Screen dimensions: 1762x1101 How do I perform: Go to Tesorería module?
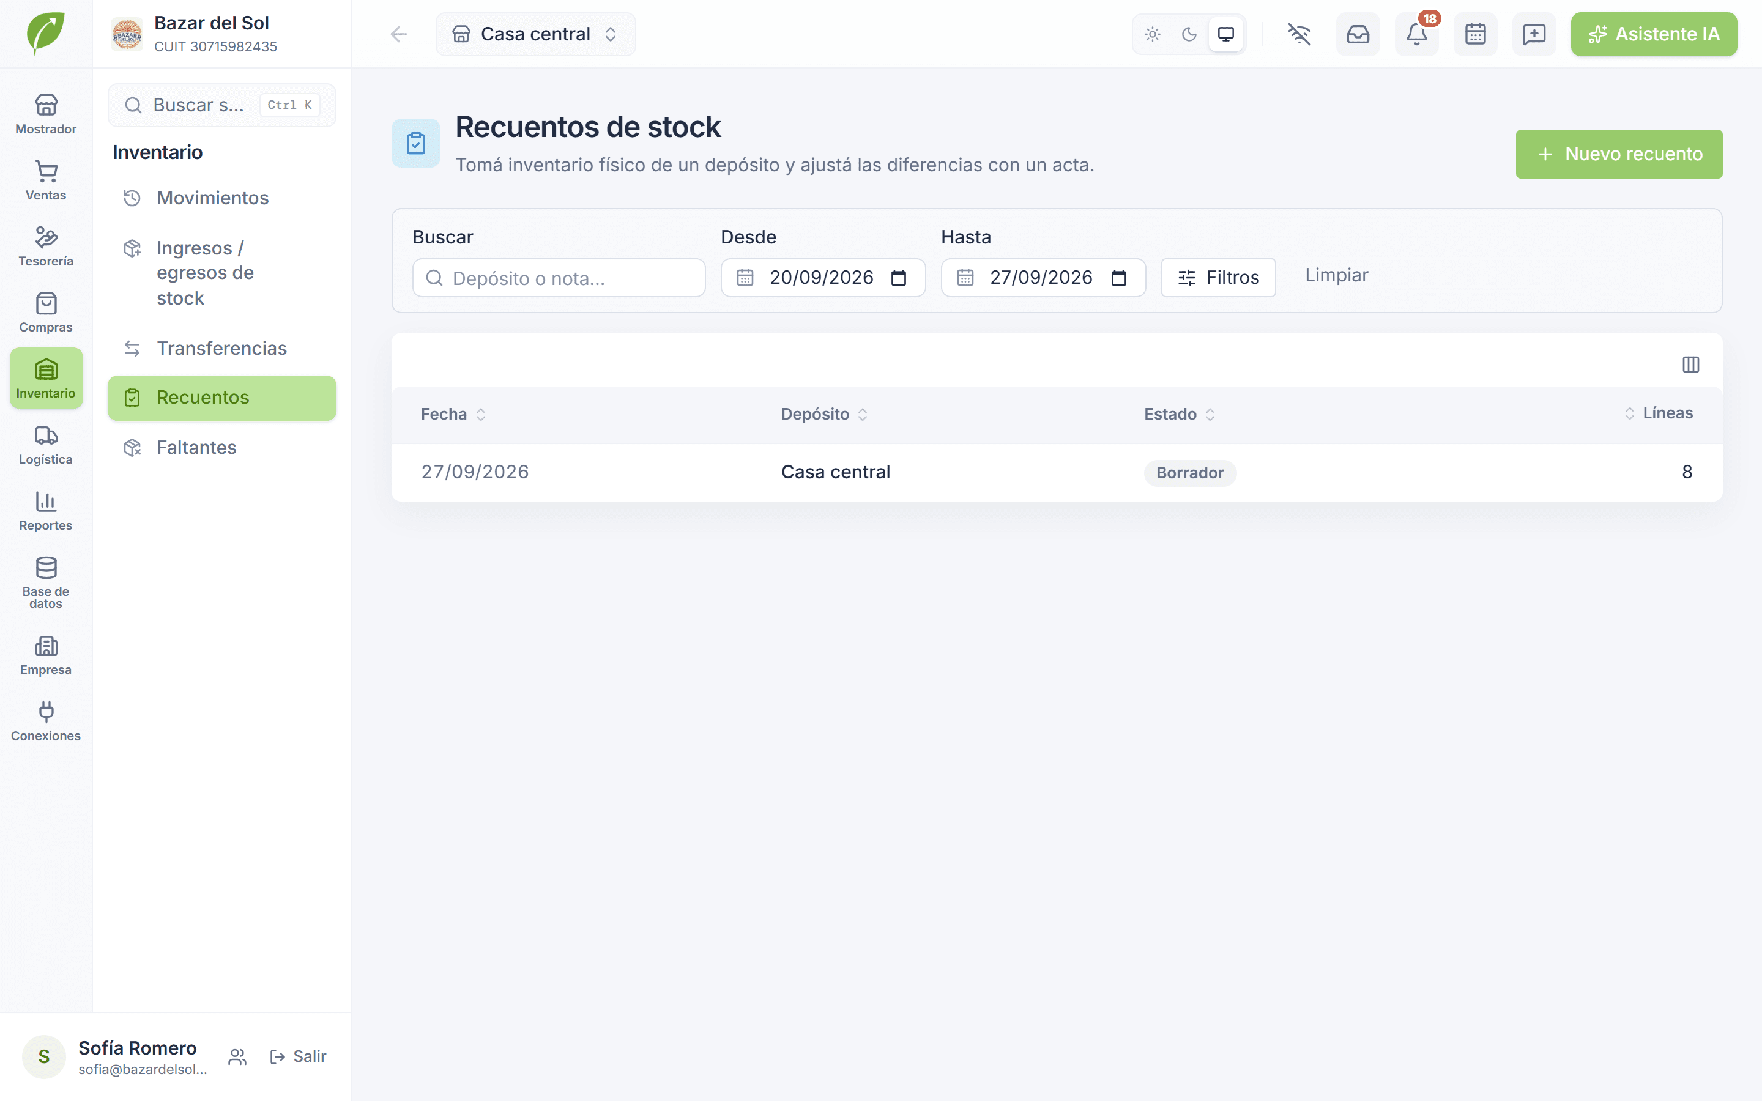coord(46,246)
